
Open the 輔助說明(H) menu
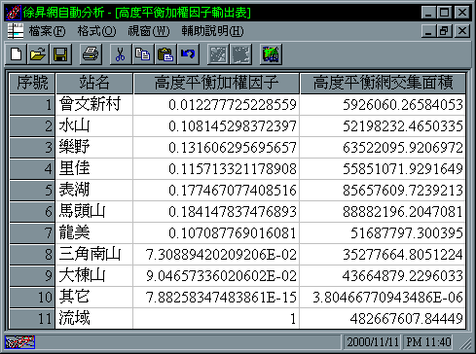click(212, 31)
